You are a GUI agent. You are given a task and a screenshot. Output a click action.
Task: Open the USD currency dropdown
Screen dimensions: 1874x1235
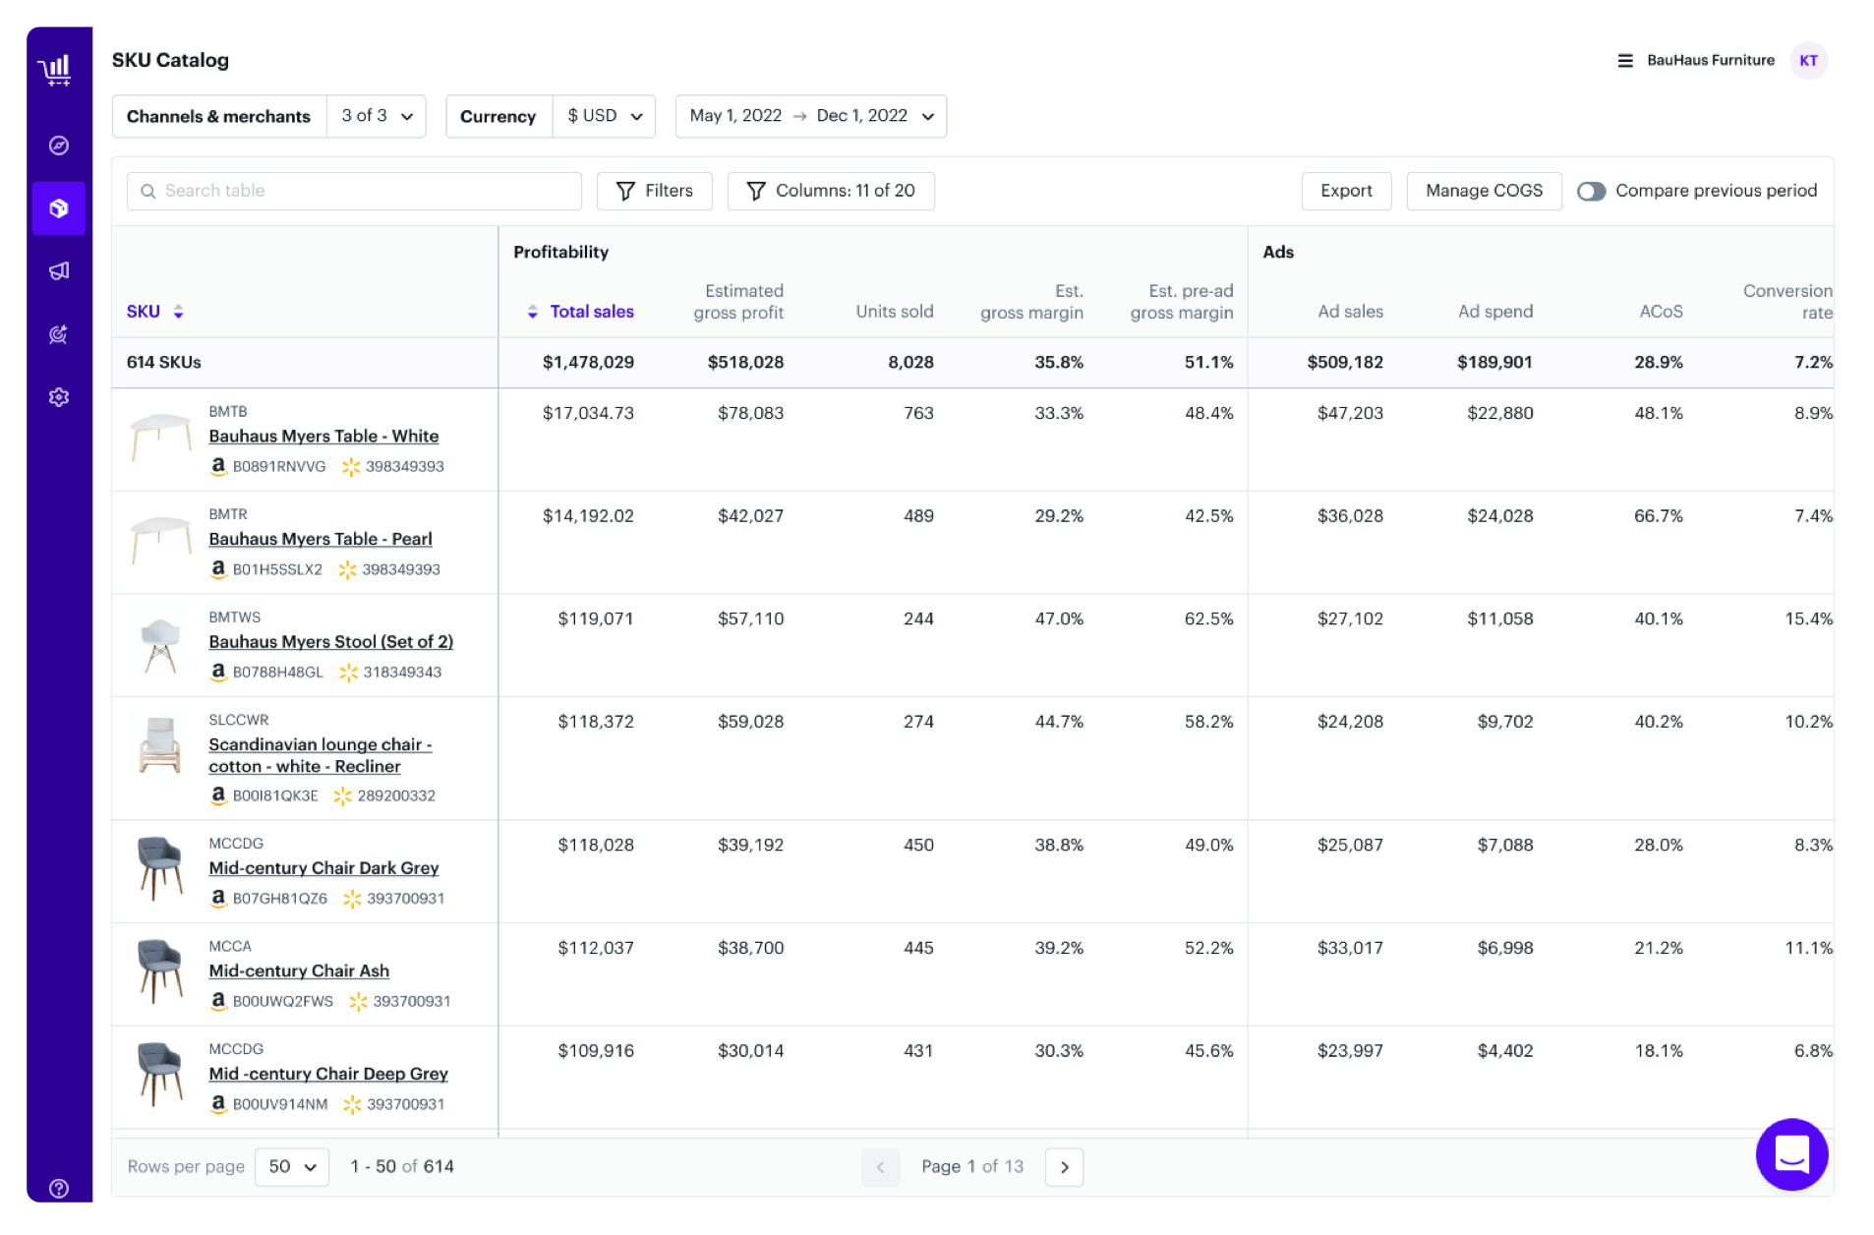point(604,115)
